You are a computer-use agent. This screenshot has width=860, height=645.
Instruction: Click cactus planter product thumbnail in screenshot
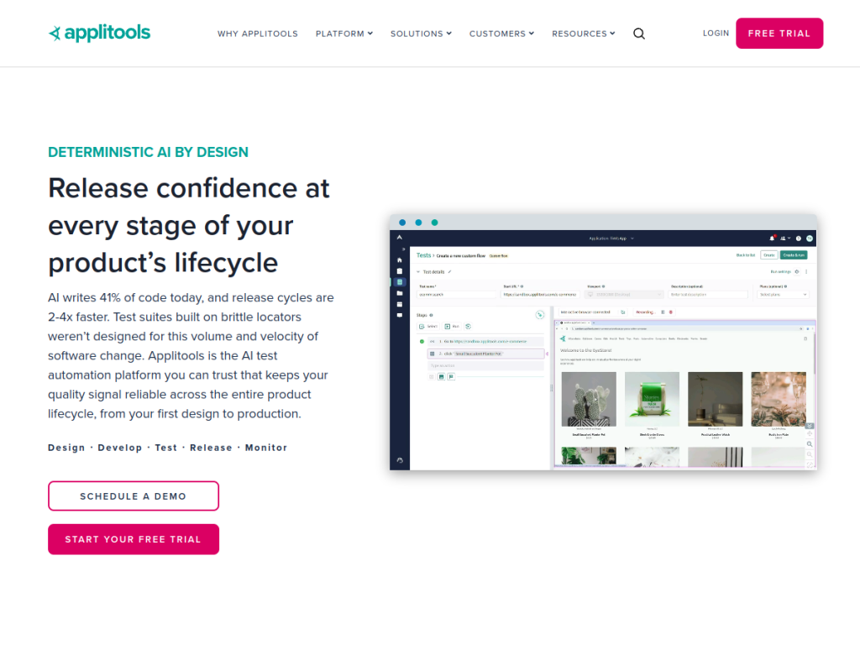[589, 399]
